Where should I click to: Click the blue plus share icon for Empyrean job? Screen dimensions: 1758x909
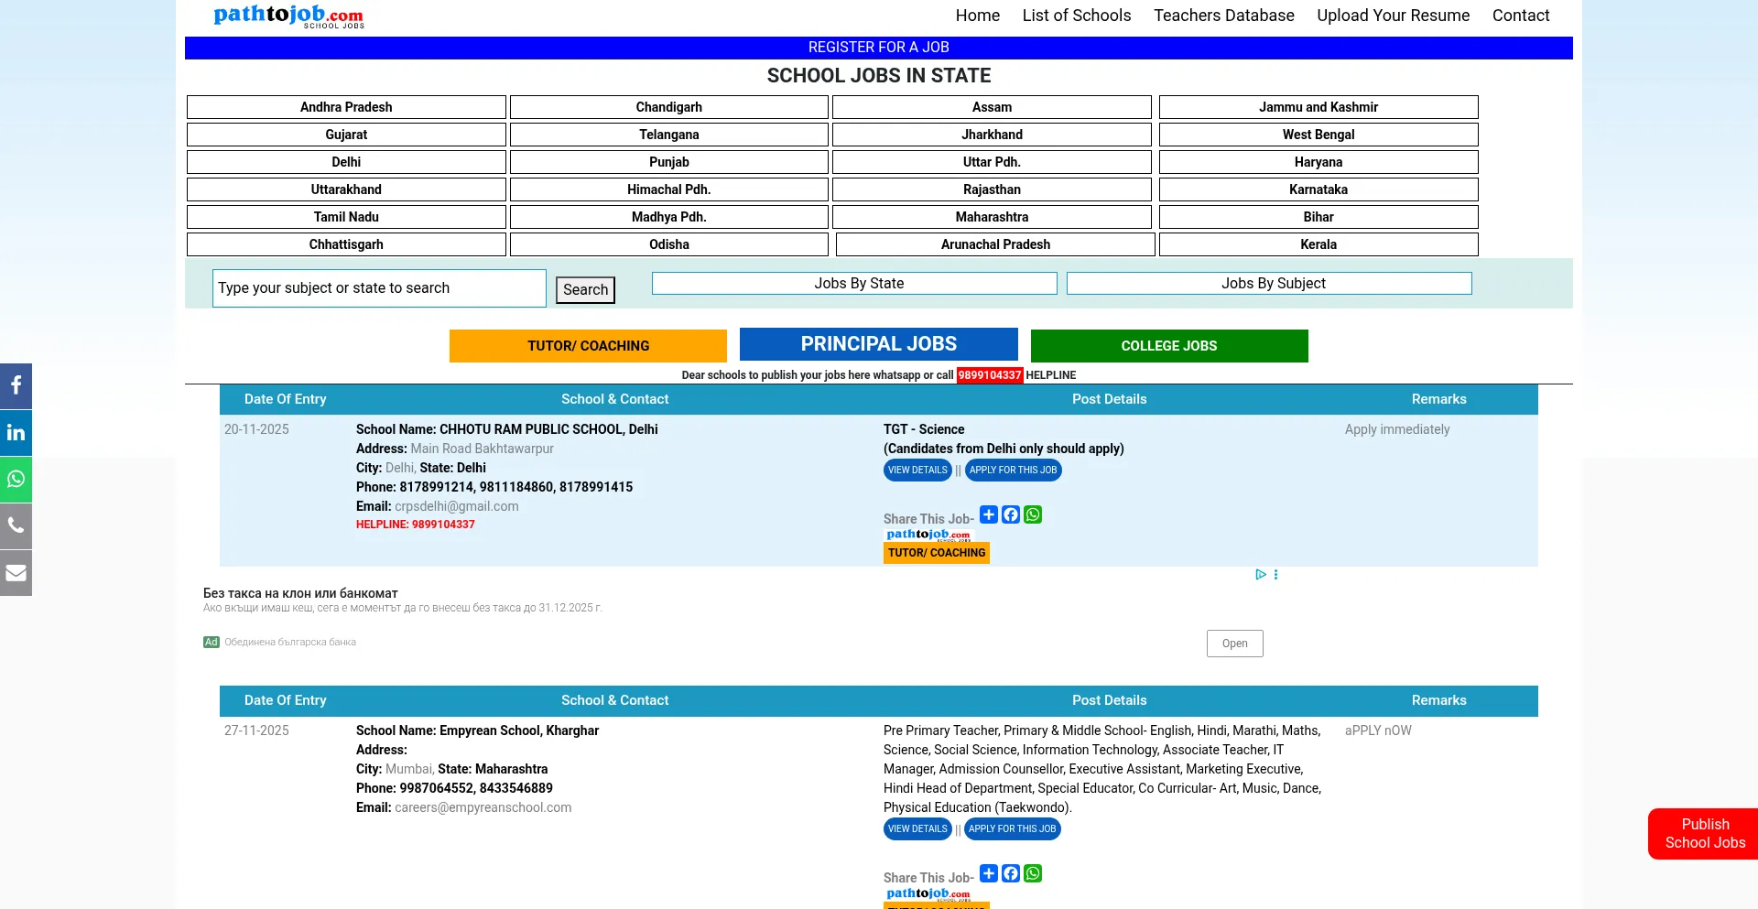[989, 873]
